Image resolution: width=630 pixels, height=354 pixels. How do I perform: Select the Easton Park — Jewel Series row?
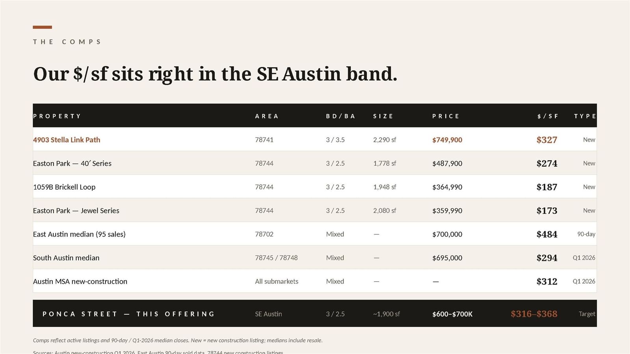click(315, 210)
